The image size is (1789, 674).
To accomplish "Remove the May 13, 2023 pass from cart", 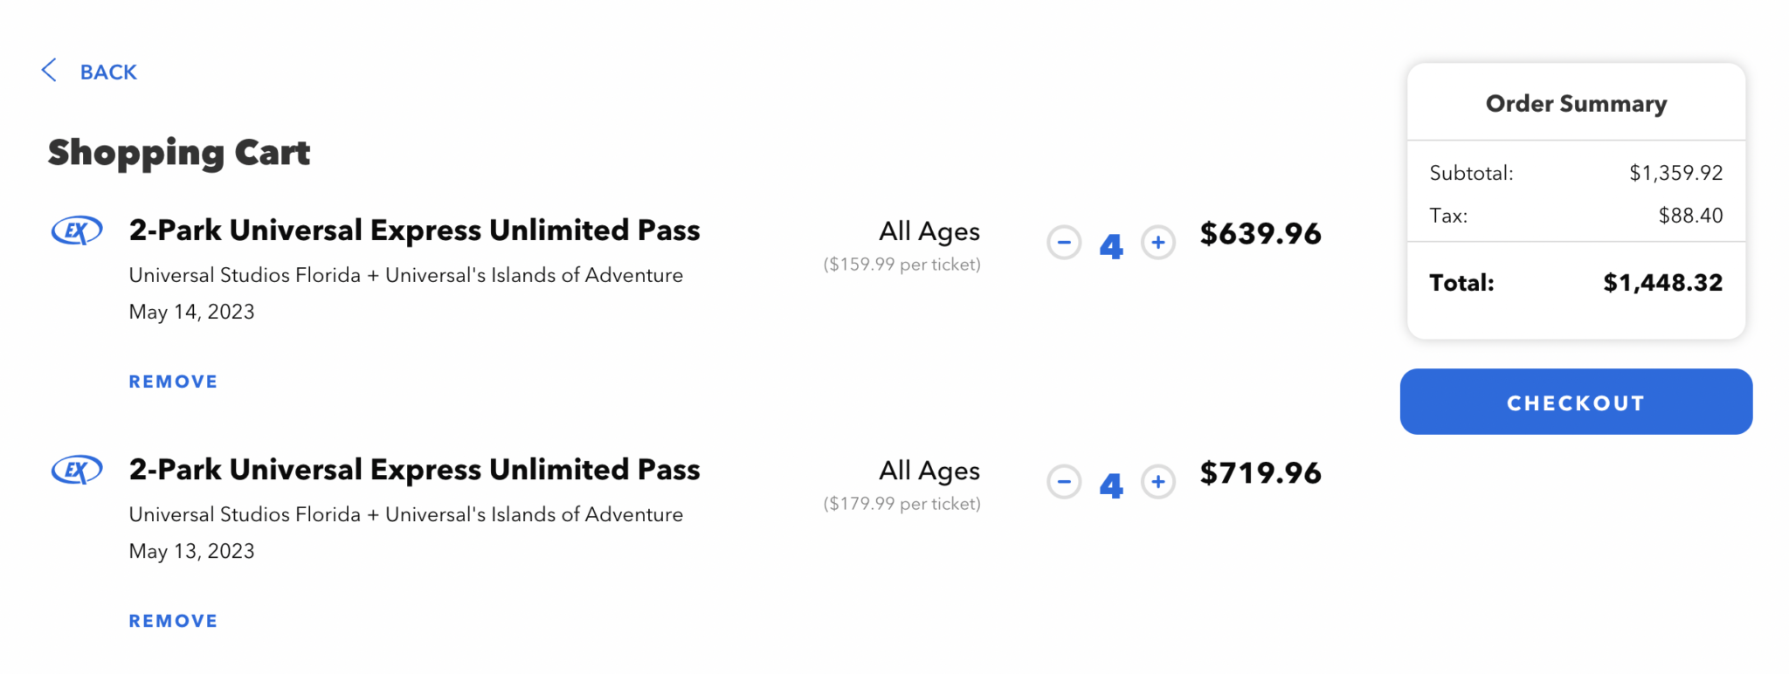I will pos(172,620).
